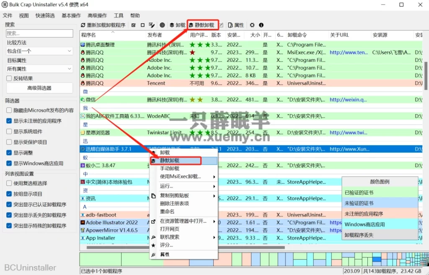
Task: Toggle the 显示调整 checkbox
Action: (x=9, y=153)
